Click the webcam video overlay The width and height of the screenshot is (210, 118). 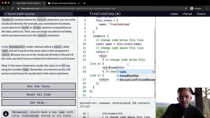(x=183, y=103)
